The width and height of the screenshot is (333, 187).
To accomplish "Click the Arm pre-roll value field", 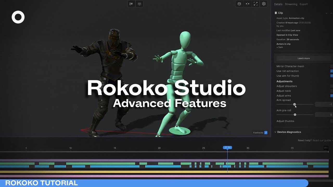I will [324, 115].
